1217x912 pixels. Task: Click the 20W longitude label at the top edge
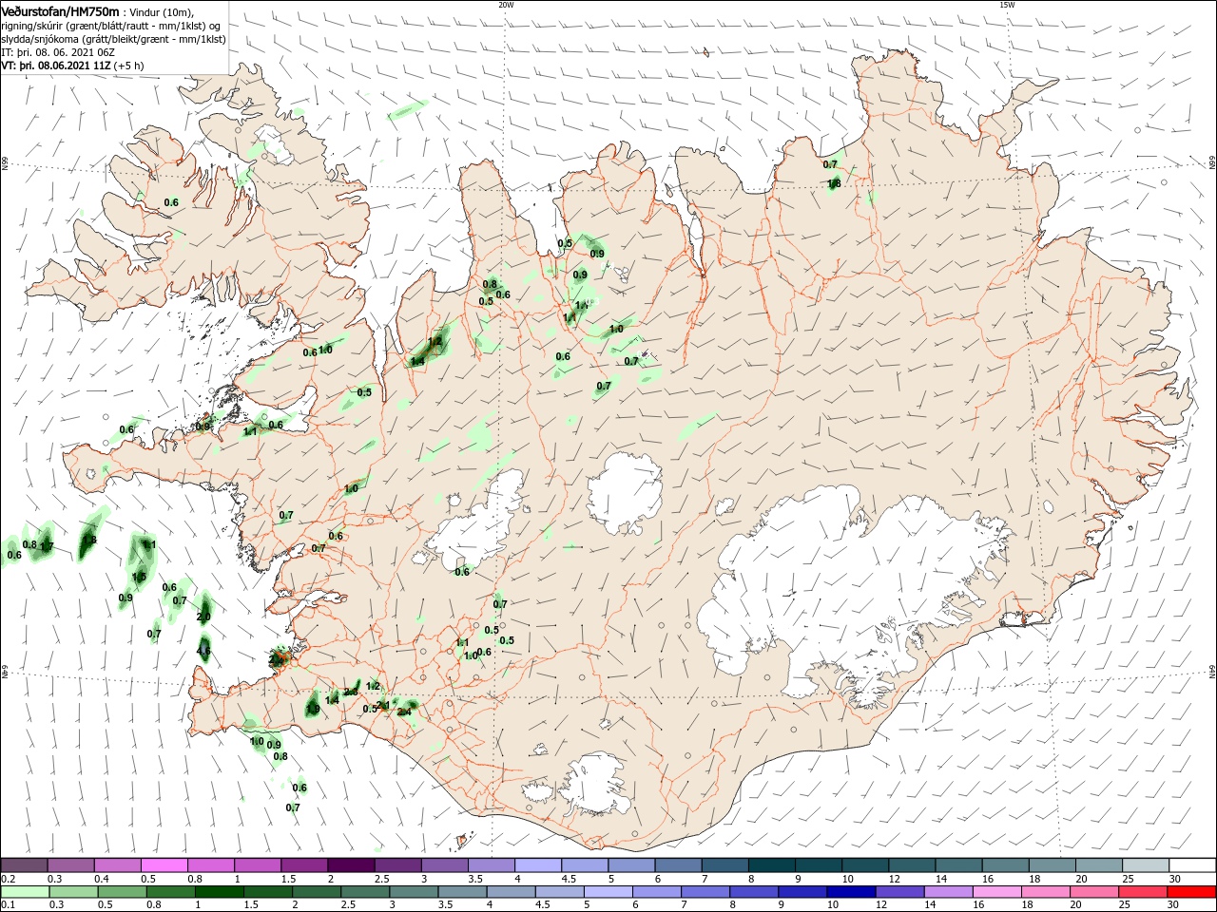(x=506, y=5)
